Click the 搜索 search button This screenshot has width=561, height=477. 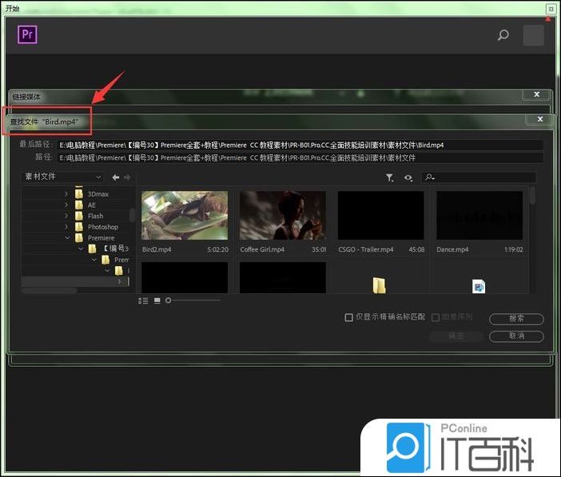pos(516,319)
